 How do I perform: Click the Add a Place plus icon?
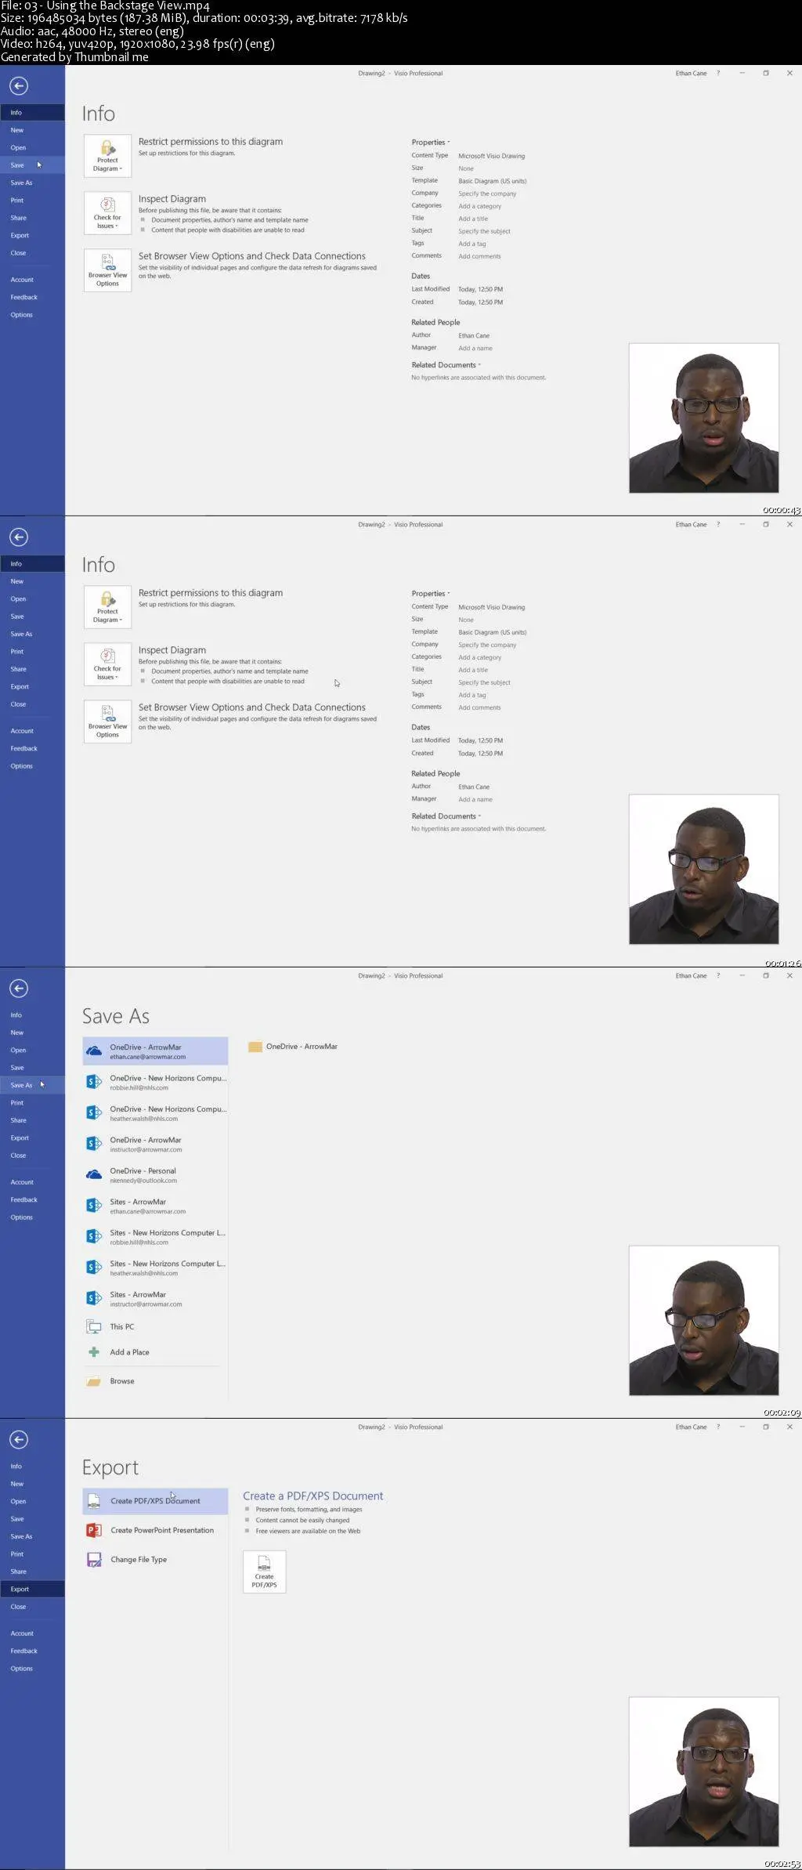(94, 1351)
